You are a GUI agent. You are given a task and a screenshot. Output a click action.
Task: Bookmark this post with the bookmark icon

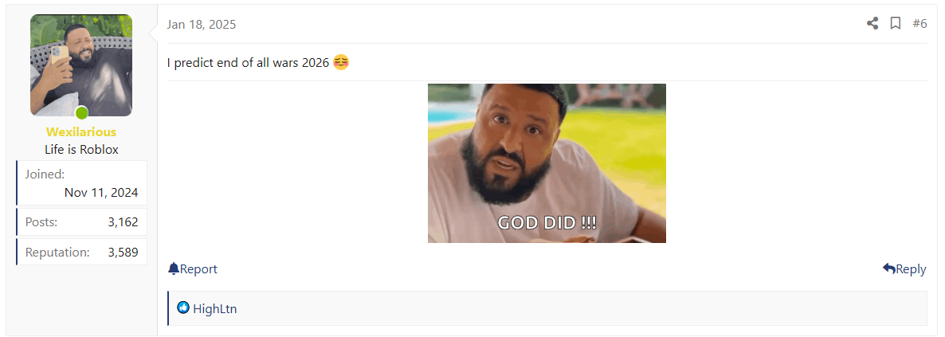(896, 24)
